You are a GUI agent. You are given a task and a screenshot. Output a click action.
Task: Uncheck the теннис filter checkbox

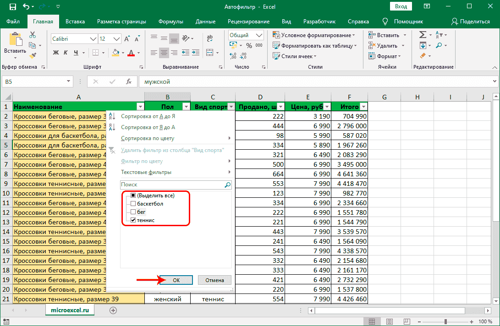tap(133, 220)
